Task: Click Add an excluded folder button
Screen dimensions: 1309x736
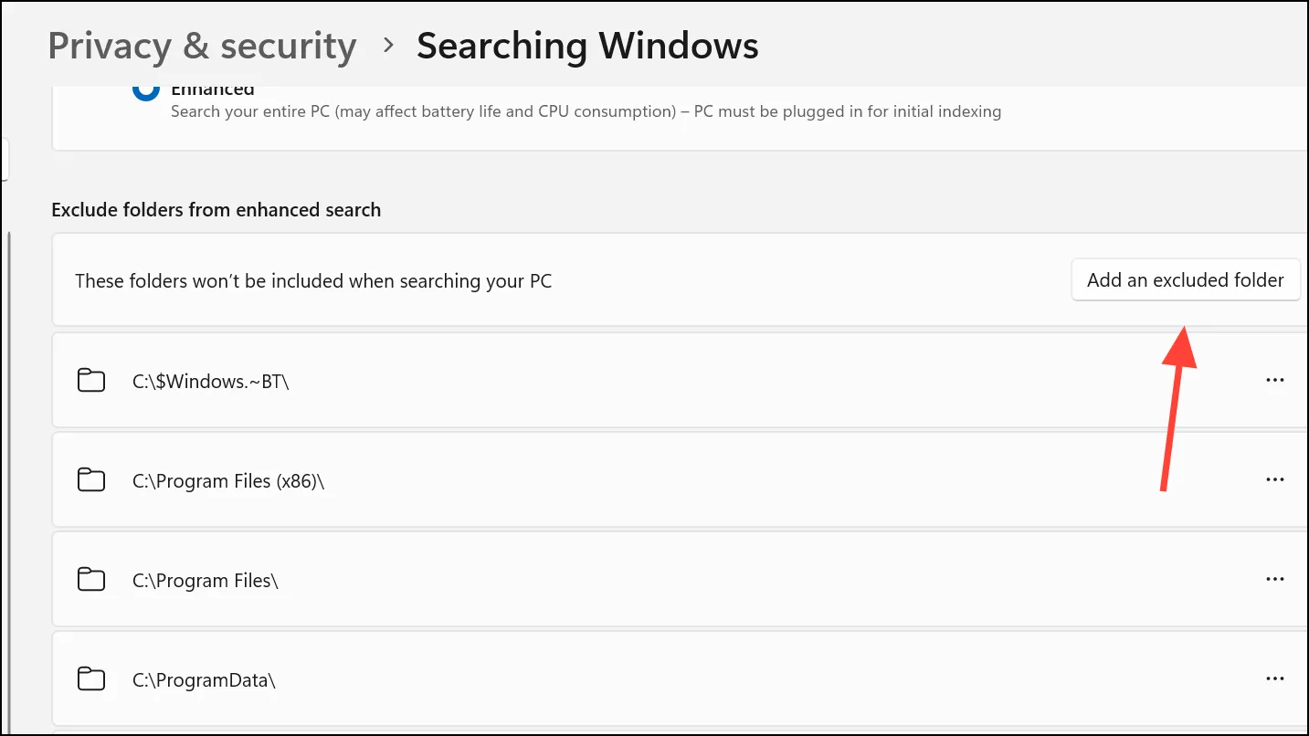Action: click(1186, 279)
